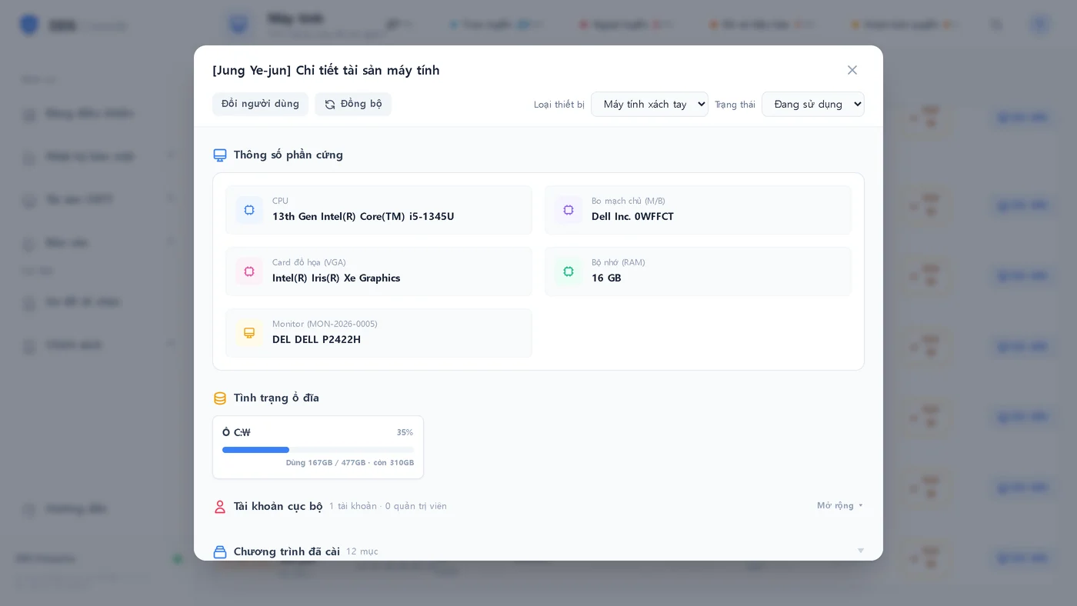Click the Chương trình đã cài icon

(220, 552)
